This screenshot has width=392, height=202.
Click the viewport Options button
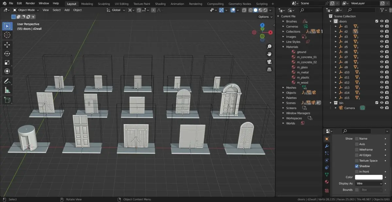click(265, 17)
